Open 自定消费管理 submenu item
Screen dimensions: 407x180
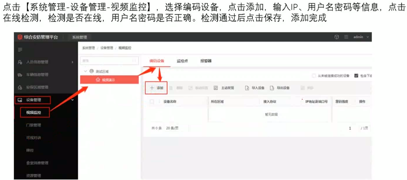coord(37,163)
